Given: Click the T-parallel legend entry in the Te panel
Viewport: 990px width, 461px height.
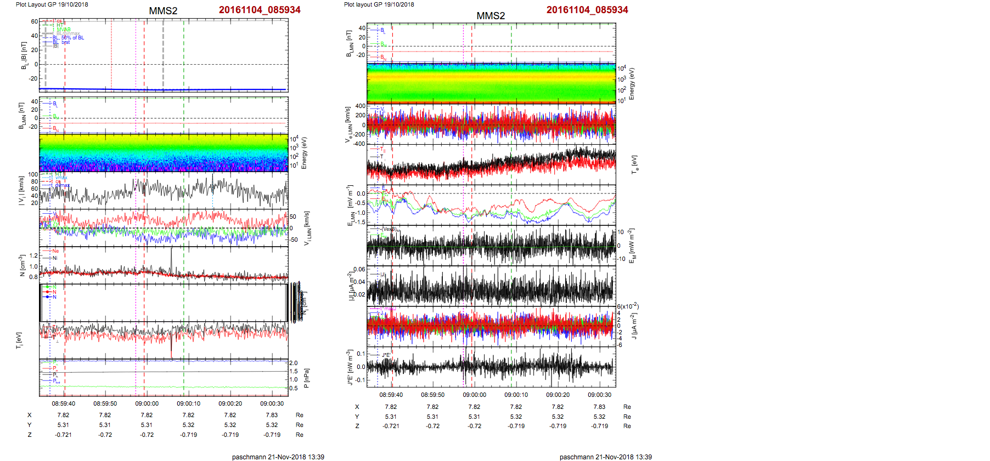Looking at the screenshot, I should [382, 149].
